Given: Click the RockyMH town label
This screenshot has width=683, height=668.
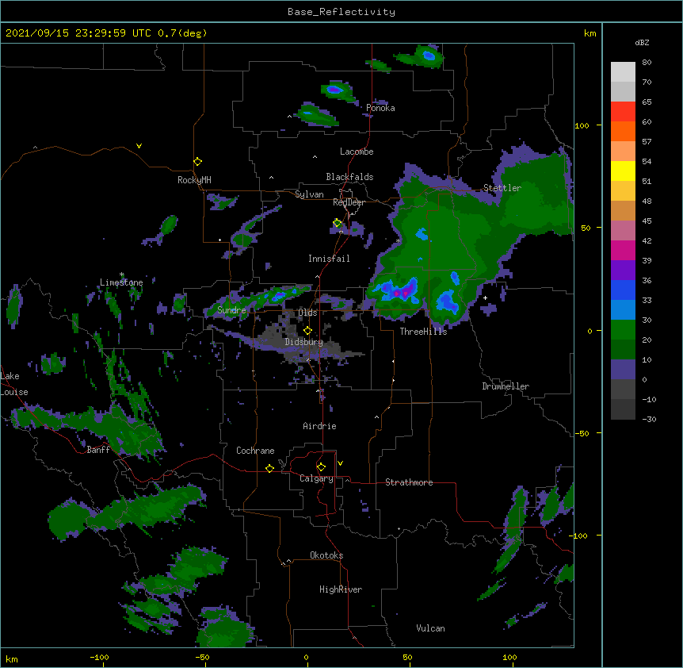Looking at the screenshot, I should pyautogui.click(x=194, y=180).
